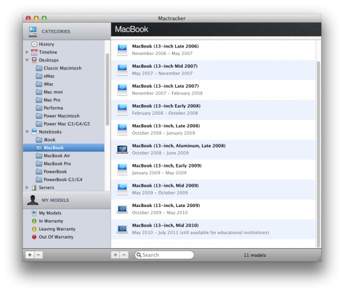Click the MacBook Air folder icon
The width and height of the screenshot is (344, 293).
39,156
